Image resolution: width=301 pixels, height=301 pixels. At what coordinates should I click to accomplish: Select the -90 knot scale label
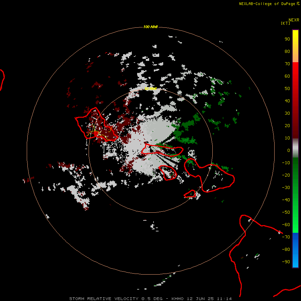click(286, 262)
